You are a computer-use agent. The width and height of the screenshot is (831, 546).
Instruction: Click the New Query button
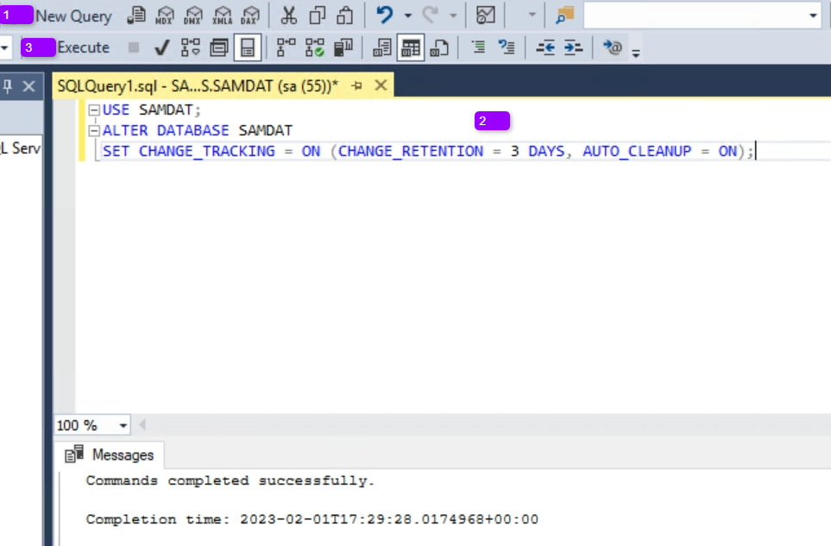tap(73, 16)
